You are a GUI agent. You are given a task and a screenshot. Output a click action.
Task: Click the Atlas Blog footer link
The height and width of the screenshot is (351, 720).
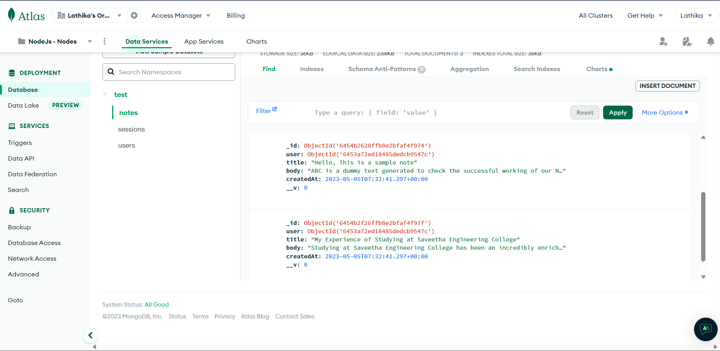click(x=255, y=316)
